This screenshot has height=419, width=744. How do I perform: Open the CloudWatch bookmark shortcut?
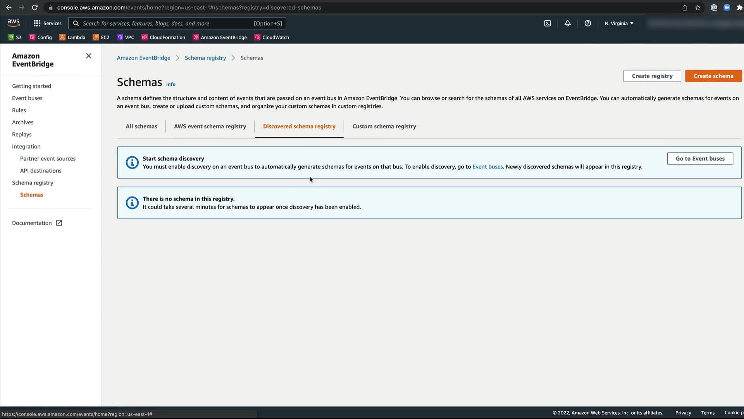pos(271,37)
